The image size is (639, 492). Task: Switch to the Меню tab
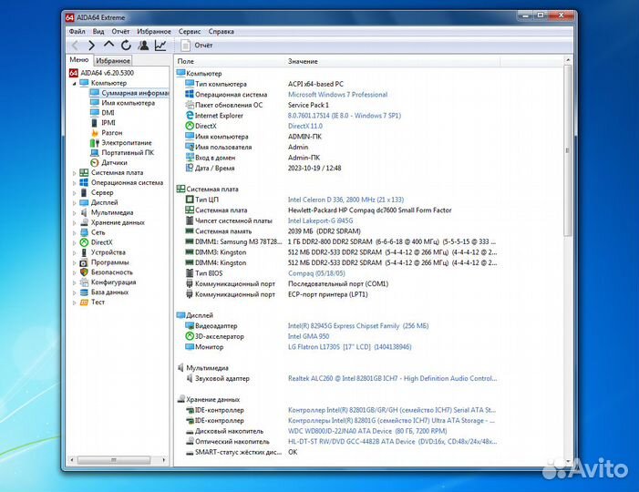(79, 60)
